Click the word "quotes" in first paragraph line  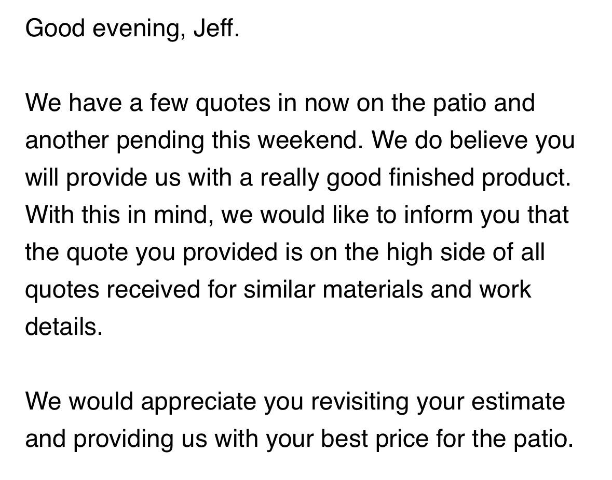coord(233,104)
